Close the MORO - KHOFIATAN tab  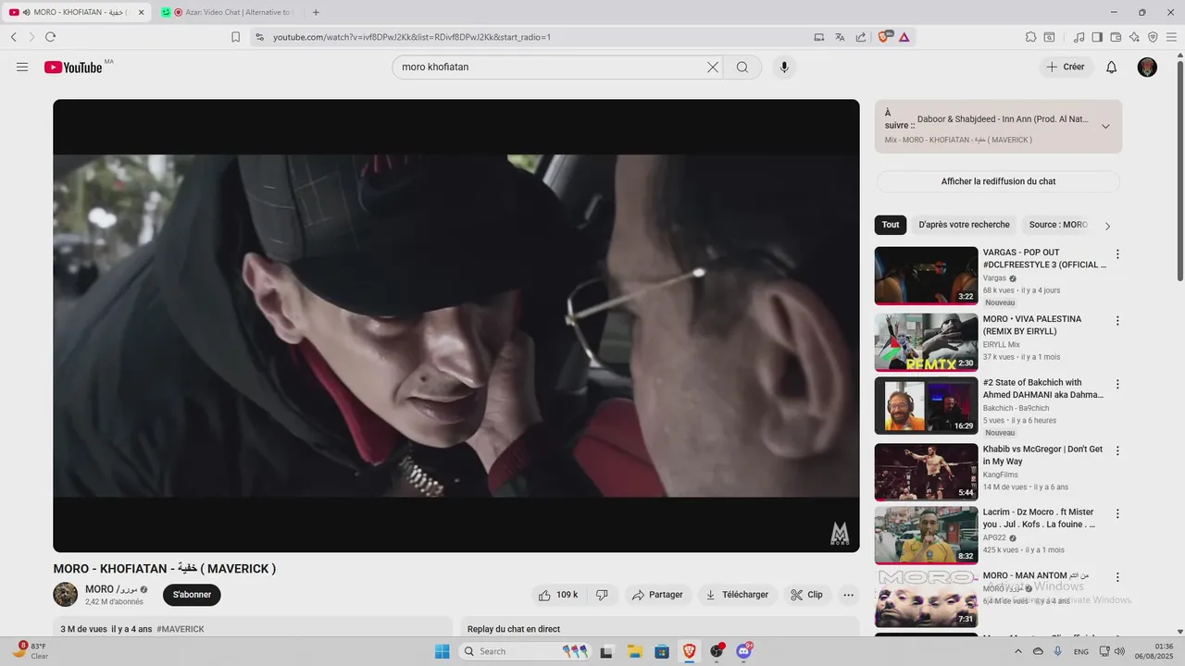pos(142,12)
